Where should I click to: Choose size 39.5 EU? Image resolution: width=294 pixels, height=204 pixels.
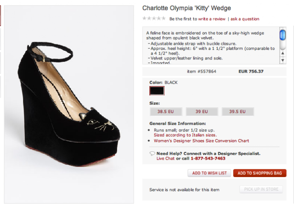coord(237,112)
